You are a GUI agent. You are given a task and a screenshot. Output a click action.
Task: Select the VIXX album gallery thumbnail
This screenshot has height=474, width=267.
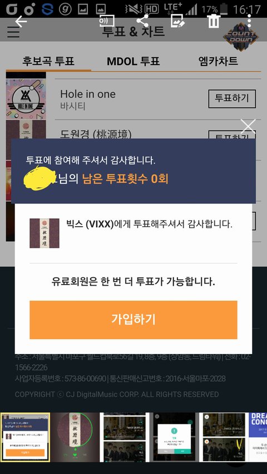coord(75,437)
